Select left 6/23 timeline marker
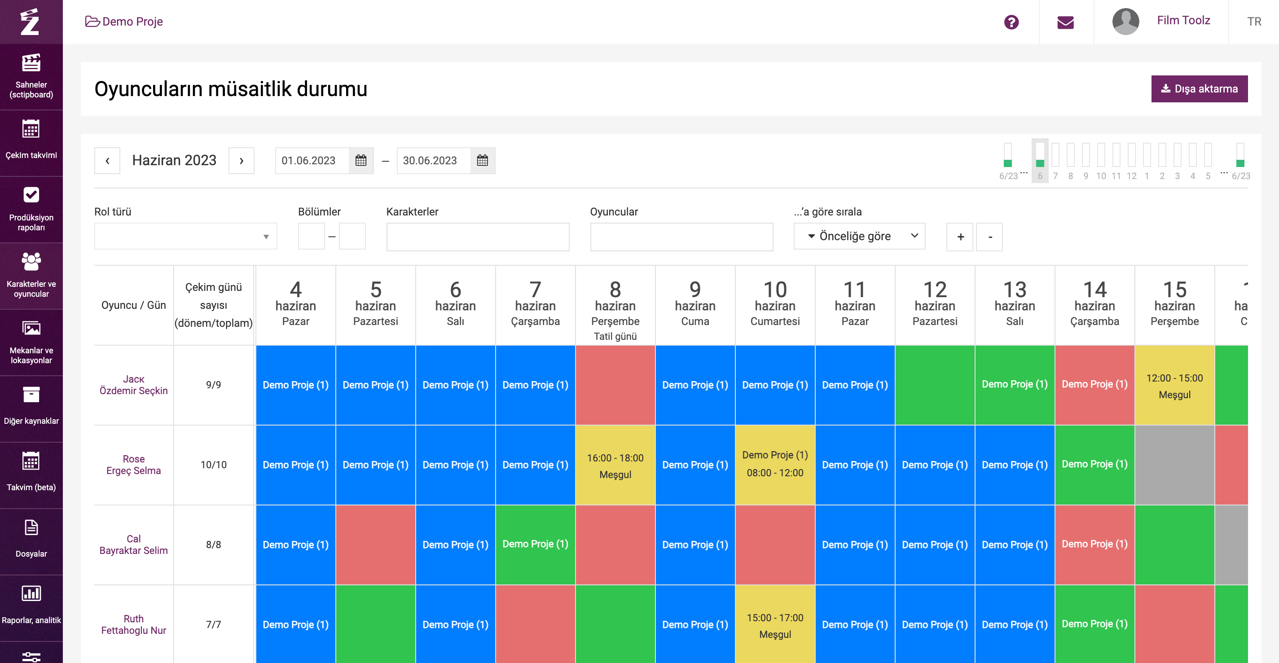 click(1008, 161)
